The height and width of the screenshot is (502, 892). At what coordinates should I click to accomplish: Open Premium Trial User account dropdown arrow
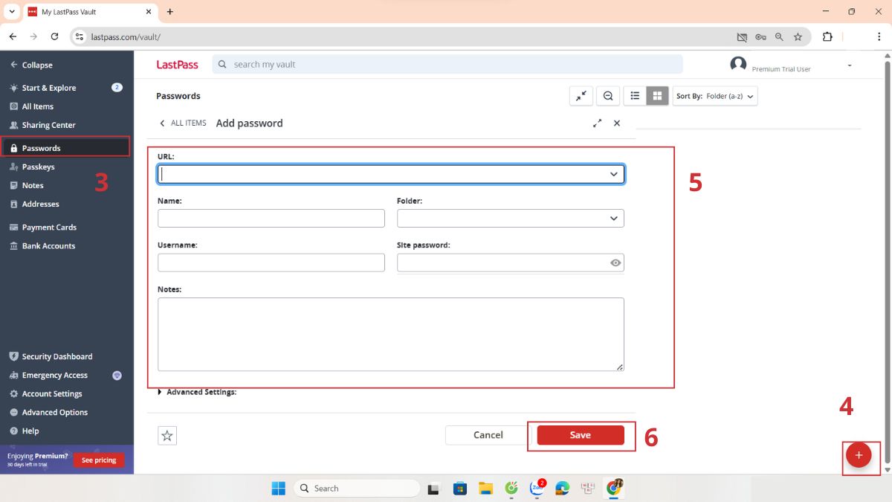point(850,65)
